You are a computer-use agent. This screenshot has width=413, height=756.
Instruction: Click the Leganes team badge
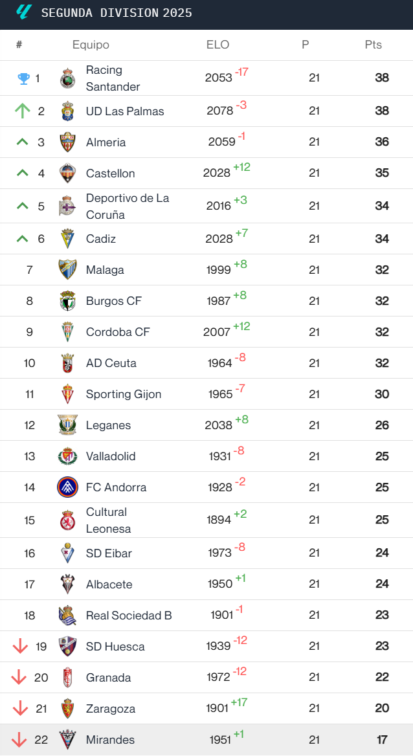(x=67, y=425)
